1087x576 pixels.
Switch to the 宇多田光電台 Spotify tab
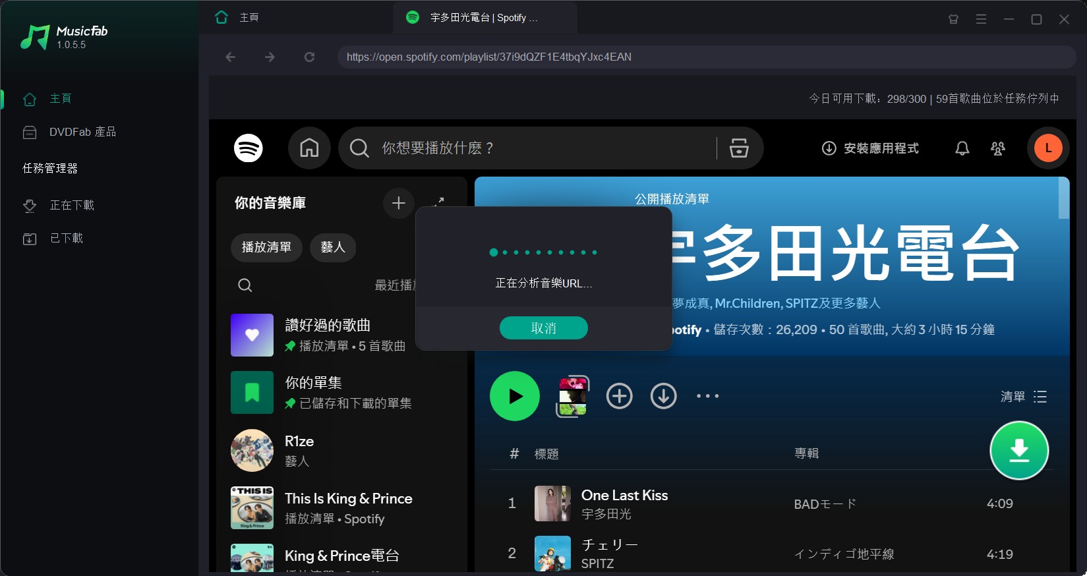(485, 18)
